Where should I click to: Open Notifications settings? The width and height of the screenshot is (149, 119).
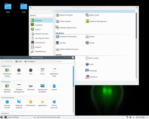point(31,103)
